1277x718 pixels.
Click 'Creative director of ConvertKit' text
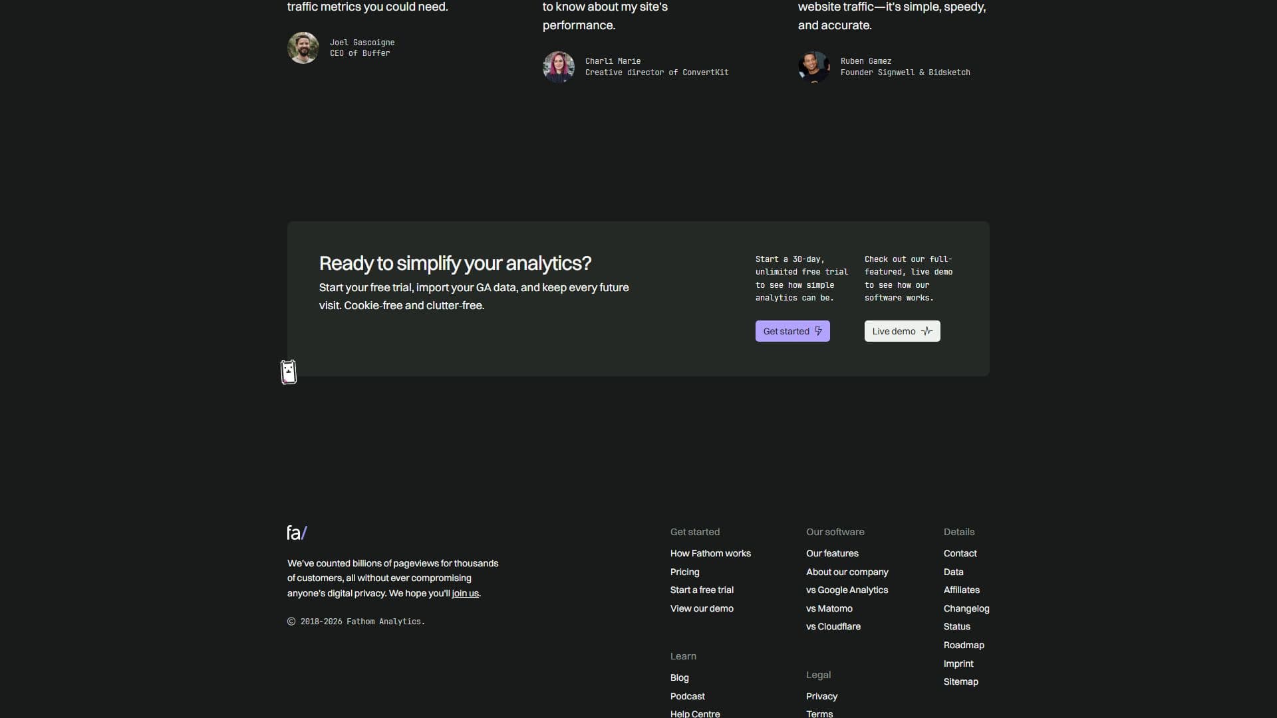coord(656,72)
